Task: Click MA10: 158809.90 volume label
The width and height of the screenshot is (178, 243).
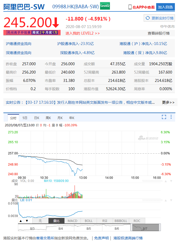Action: pyautogui.click(x=56, y=181)
